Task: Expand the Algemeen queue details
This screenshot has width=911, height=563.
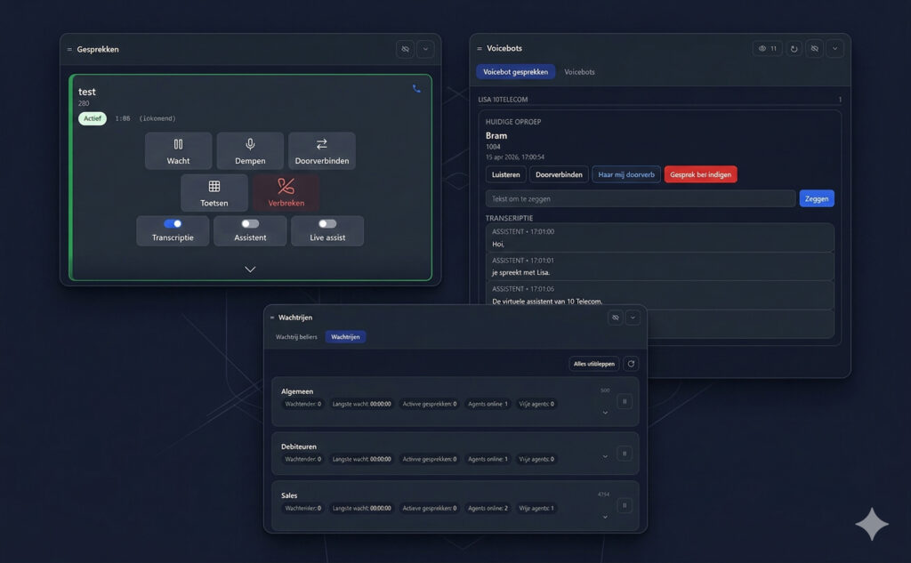Action: tap(605, 412)
